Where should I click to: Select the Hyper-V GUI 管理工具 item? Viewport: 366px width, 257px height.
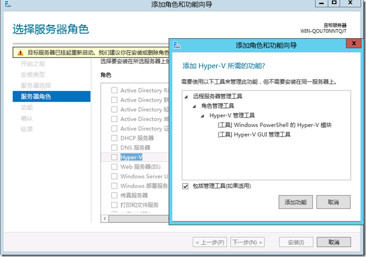[254, 135]
